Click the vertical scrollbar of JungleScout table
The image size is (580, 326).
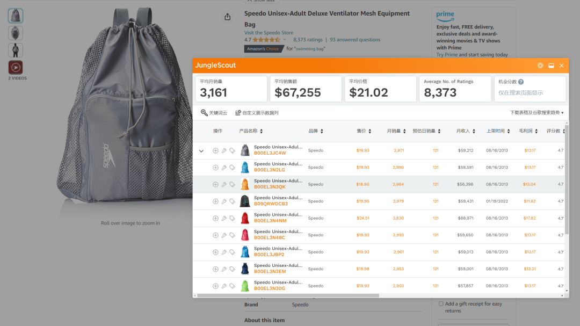tap(567, 179)
